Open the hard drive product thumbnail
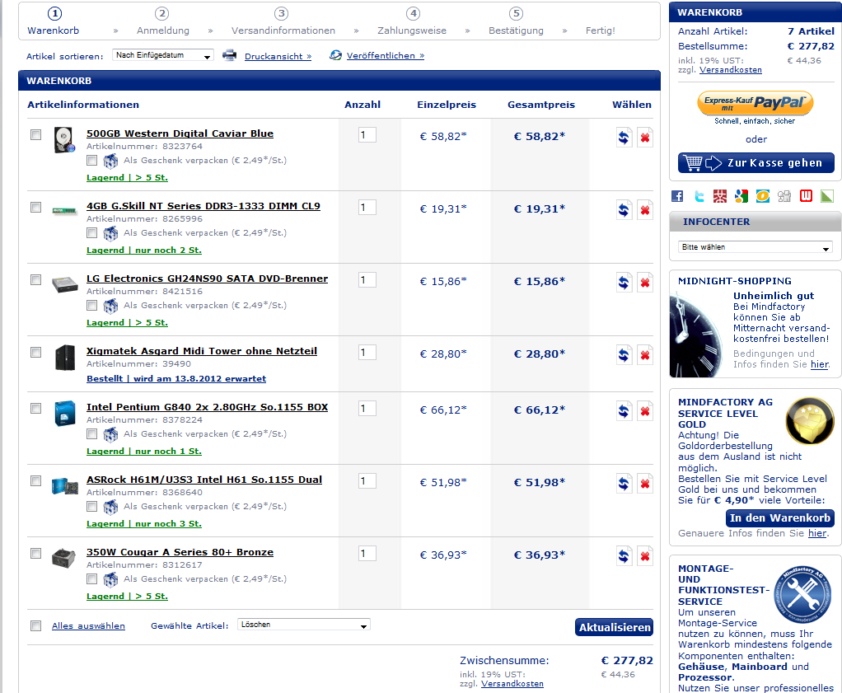The image size is (842, 693). pos(64,140)
